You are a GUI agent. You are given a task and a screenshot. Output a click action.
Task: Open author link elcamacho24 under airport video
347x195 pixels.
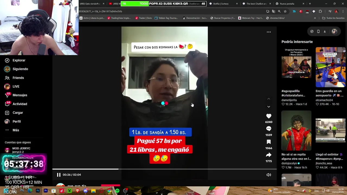pos(324,100)
